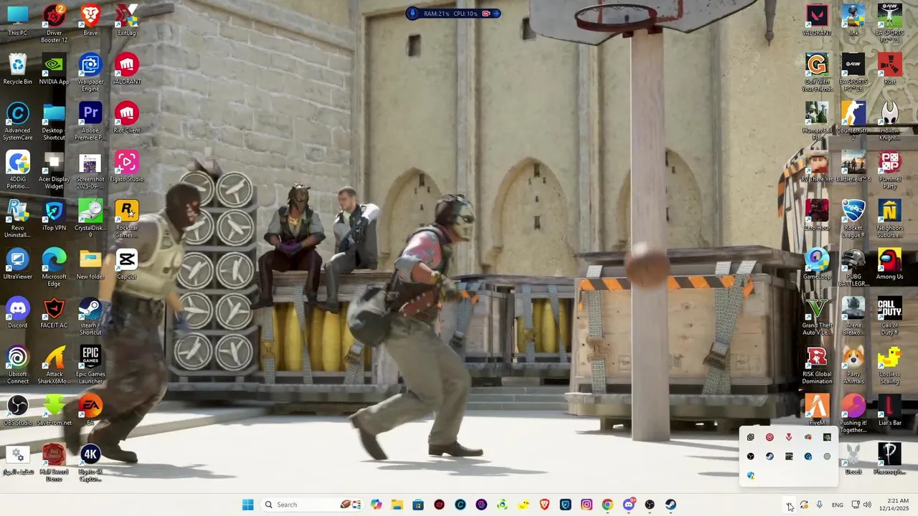
Task: Open the ExitLag desktop shortcut
Action: pyautogui.click(x=127, y=19)
